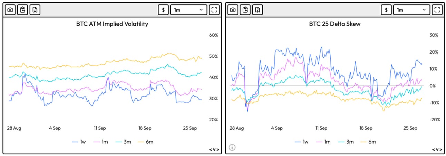
Task: Hide the 6m series in the Implied Volatility legend
Action: [146, 142]
